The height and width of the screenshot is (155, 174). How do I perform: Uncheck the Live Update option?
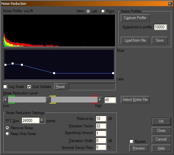click(29, 87)
